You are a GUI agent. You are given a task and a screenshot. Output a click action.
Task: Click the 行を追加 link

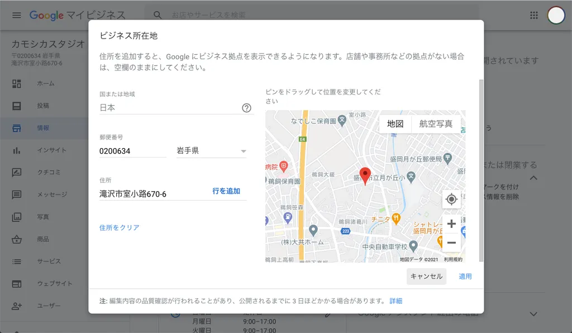point(226,191)
